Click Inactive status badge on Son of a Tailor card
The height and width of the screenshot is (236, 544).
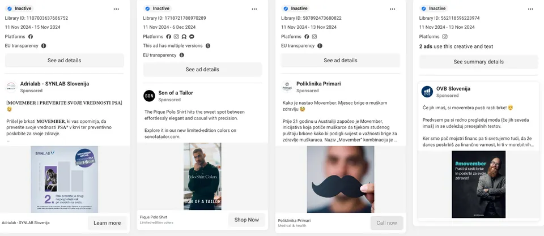tap(157, 8)
